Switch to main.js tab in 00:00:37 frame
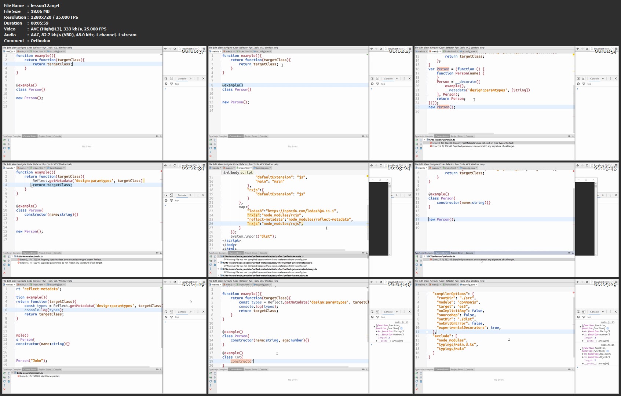Screen dimensions: 621x396 click(22, 51)
